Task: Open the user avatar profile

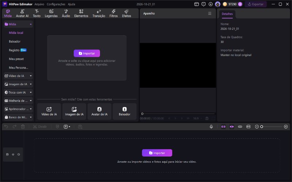Action: pyautogui.click(x=218, y=4)
